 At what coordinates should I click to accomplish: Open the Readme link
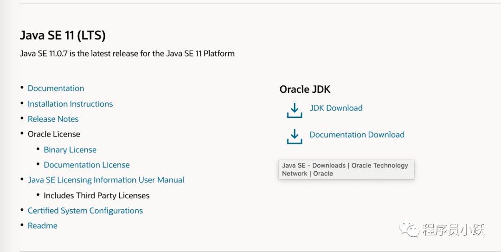coord(43,226)
